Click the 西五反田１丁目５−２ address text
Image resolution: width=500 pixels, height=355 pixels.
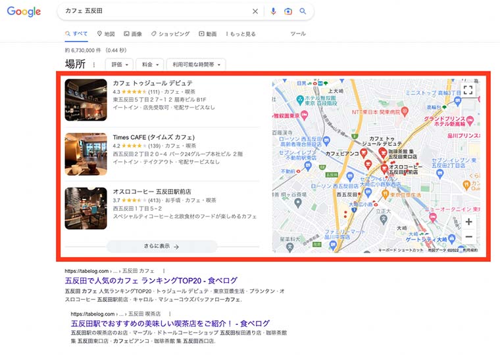137,209
